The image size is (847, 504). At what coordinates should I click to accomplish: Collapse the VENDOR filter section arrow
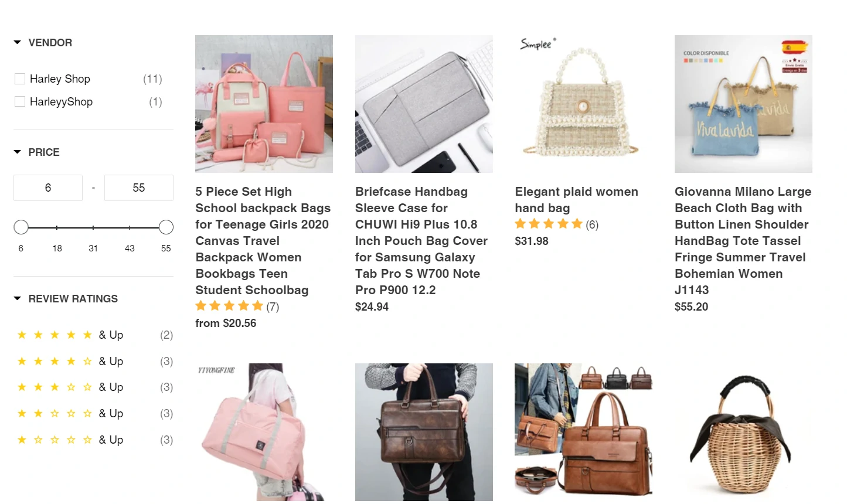[17, 43]
